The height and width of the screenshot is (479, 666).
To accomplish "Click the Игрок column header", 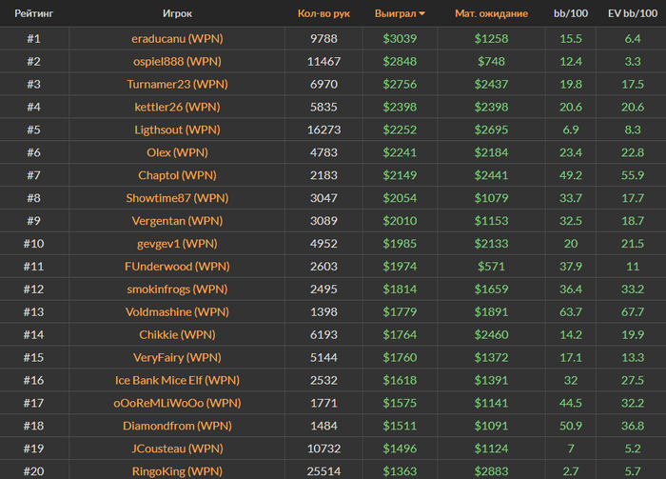I will point(176,13).
